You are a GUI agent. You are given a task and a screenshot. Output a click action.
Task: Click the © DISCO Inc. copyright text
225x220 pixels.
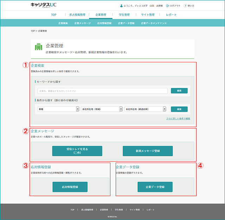click(112, 217)
